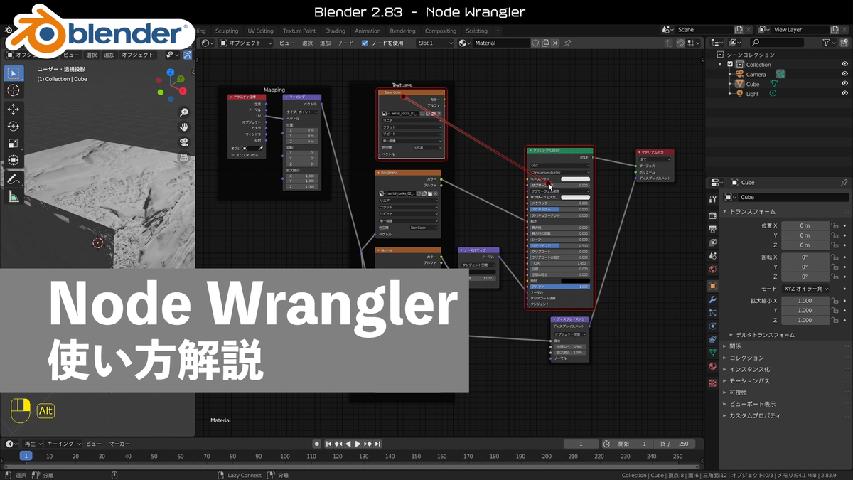Click the fake user shield button for Material

click(535, 43)
